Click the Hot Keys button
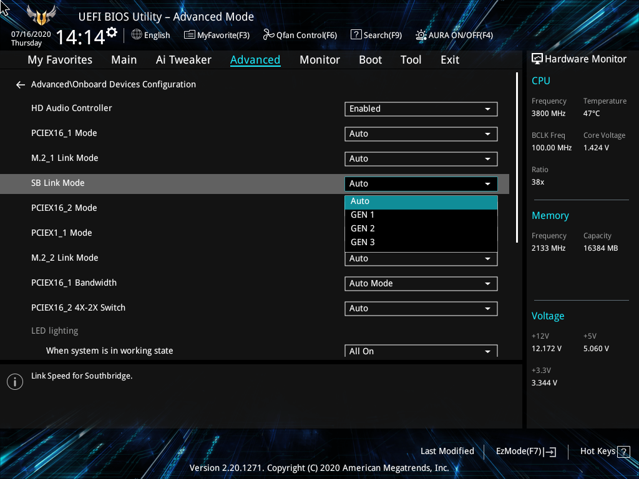The height and width of the screenshot is (479, 639). pos(605,452)
